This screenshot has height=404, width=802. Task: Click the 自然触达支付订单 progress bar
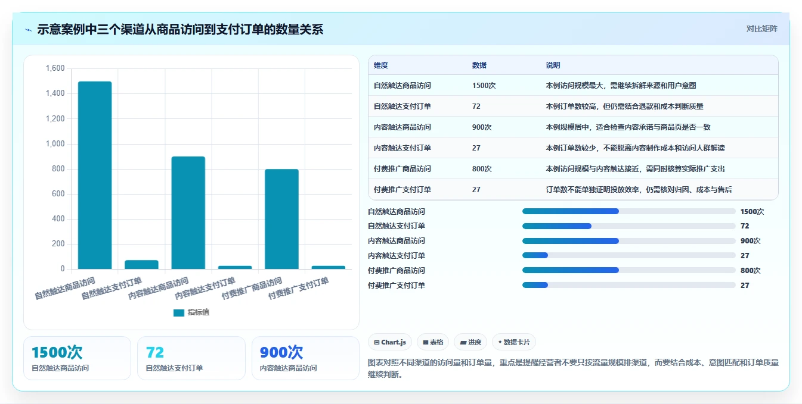coord(629,226)
